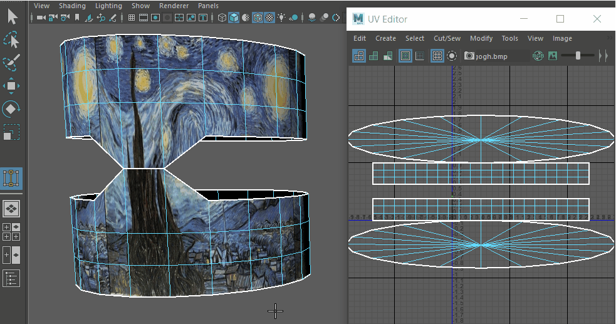Viewport: 616px width, 324px height.
Task: Toggle RGB channel display in UV Editor
Action: [538, 56]
